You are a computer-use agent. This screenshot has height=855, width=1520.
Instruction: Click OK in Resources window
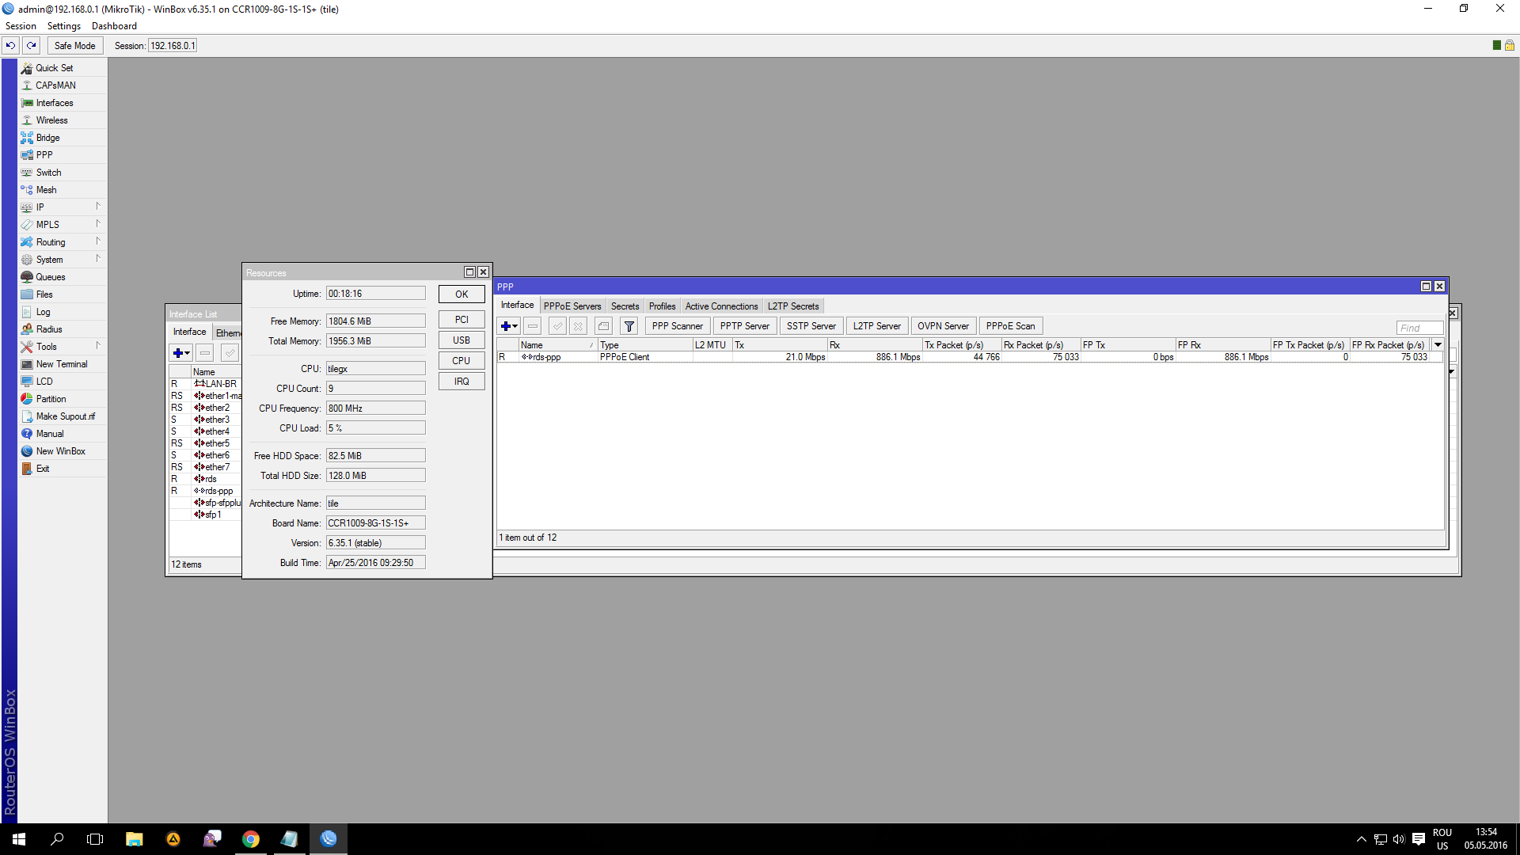[x=462, y=294]
